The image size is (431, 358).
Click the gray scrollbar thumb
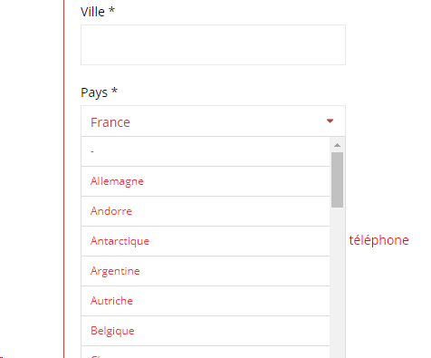pyautogui.click(x=337, y=179)
